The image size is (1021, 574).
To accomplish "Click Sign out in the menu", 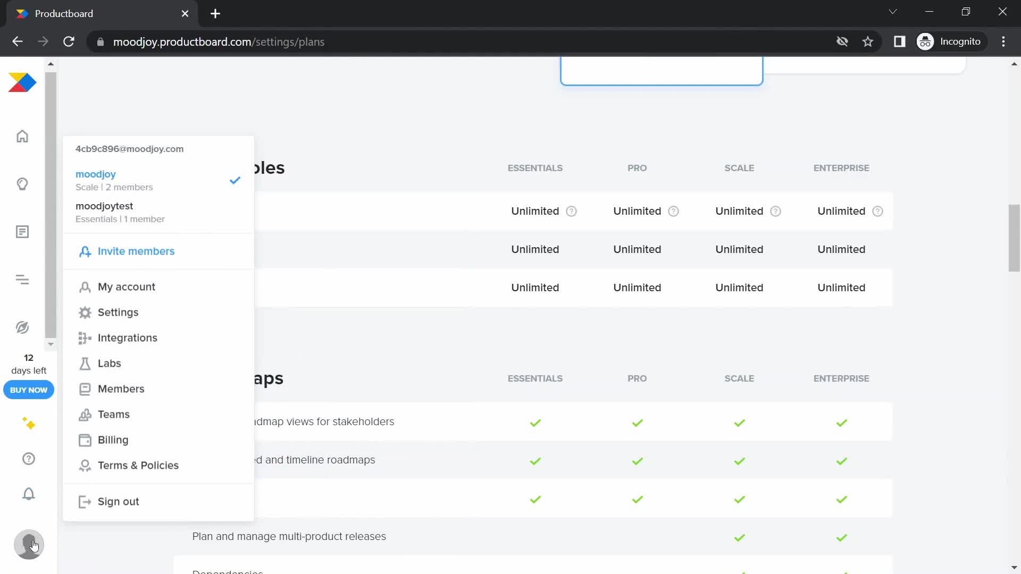I will 158,502.
